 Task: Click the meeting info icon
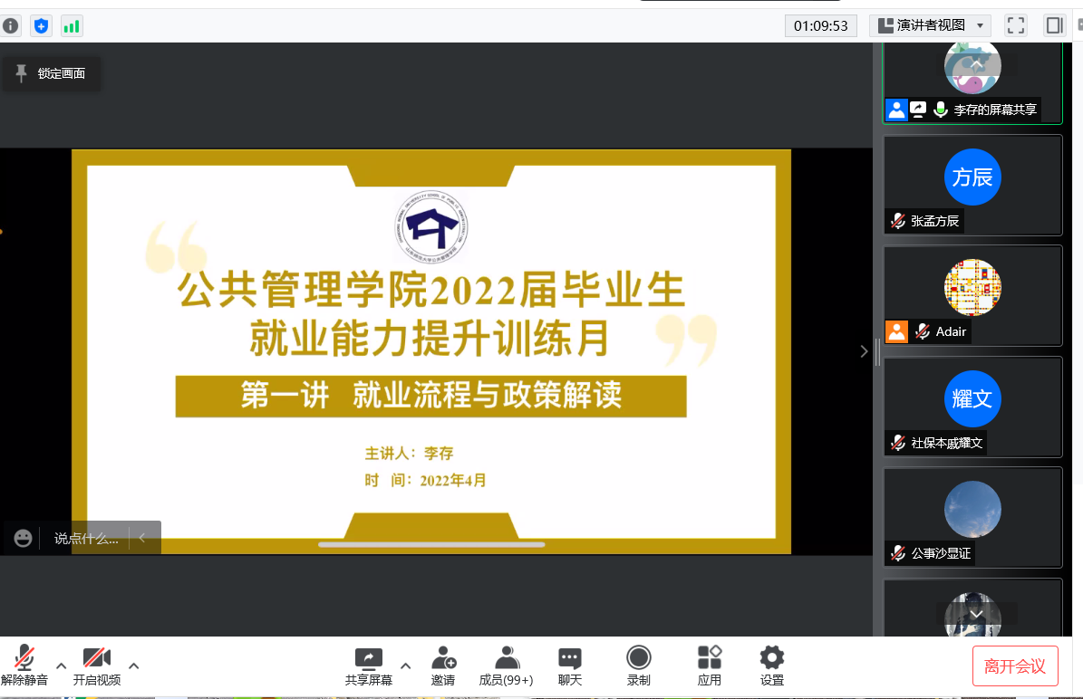tap(10, 26)
